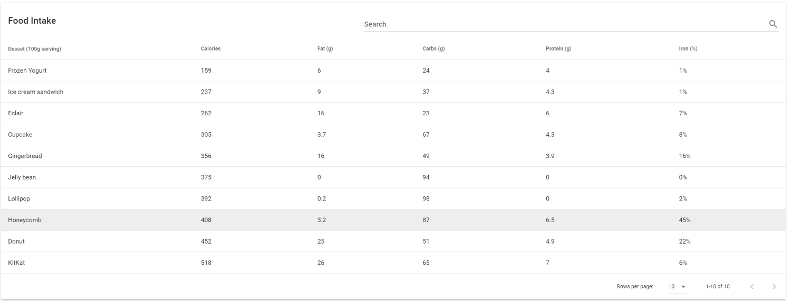Click the search magnifier icon
The image size is (791, 301).
[773, 24]
